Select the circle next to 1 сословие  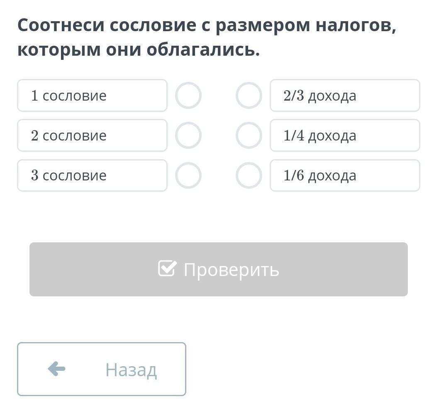(188, 96)
